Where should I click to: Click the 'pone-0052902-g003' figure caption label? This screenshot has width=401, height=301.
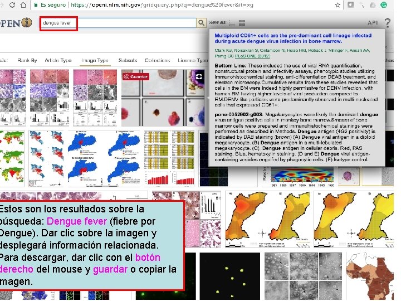coord(238,114)
